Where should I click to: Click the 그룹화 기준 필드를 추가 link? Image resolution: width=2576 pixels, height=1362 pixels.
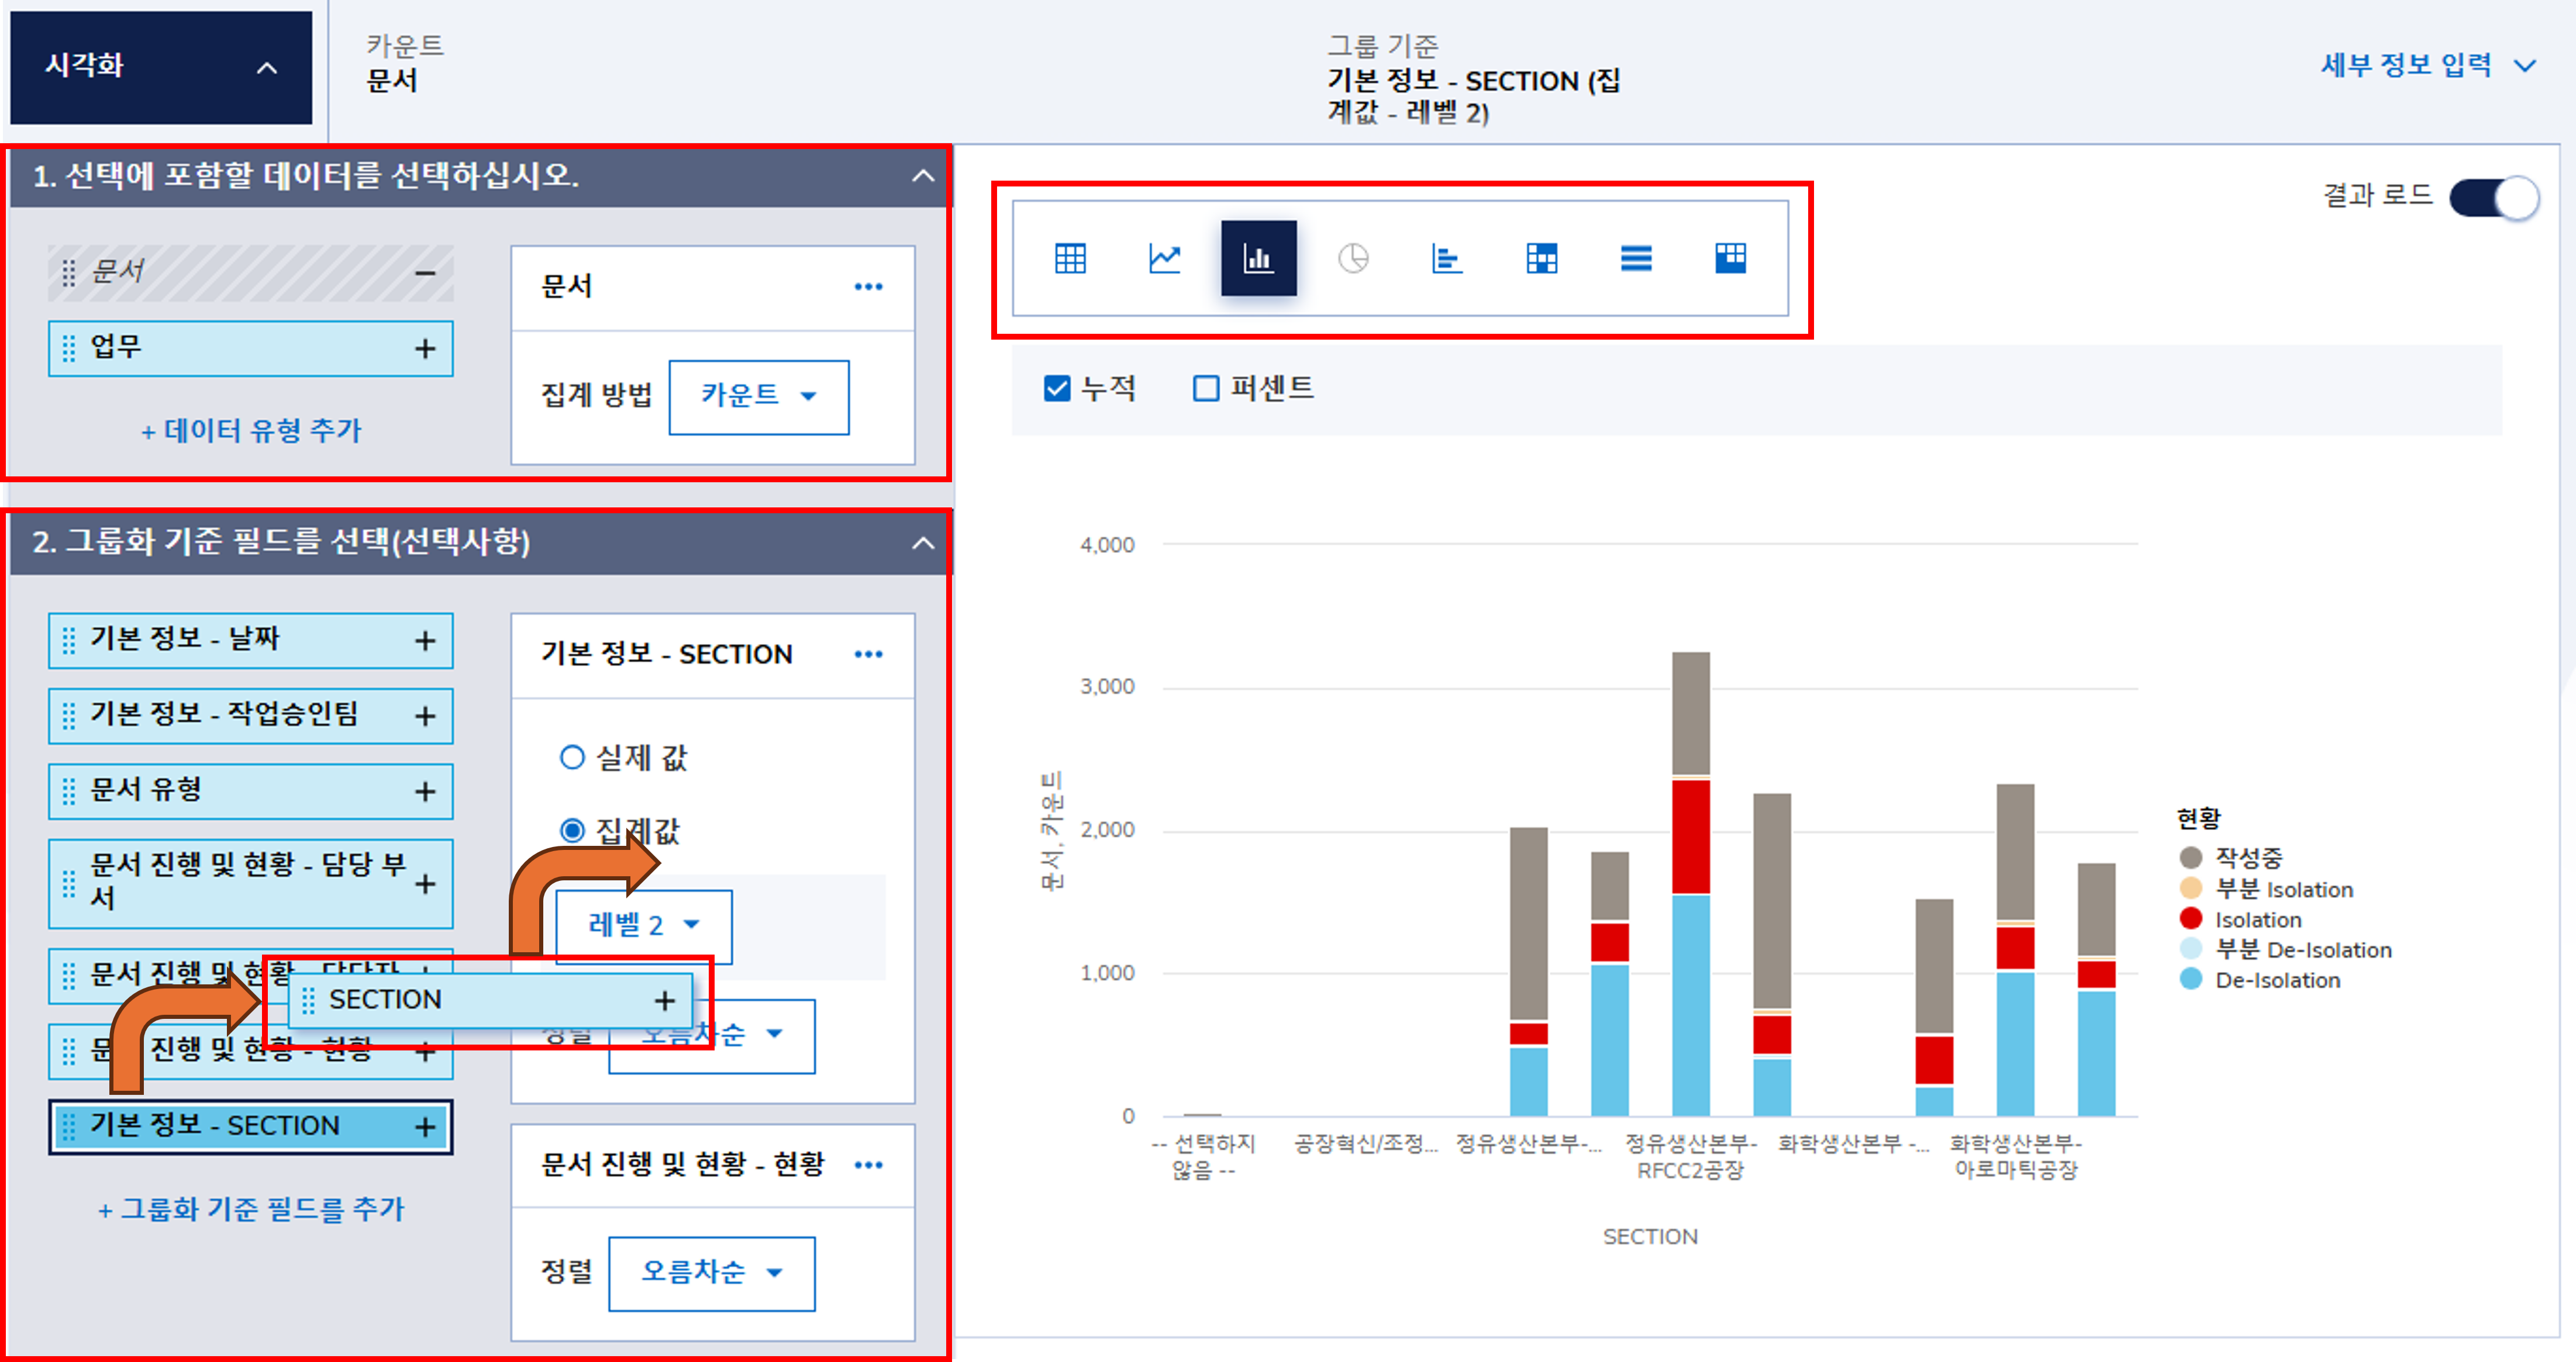tap(251, 1210)
